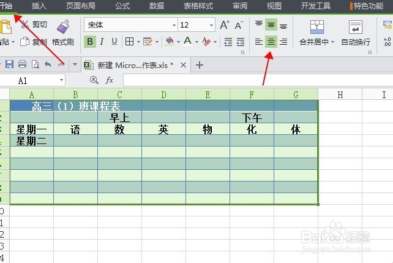Open the eraser dropdown arrow
Image resolution: width=393 pixels, height=263 pixels.
click(x=215, y=42)
